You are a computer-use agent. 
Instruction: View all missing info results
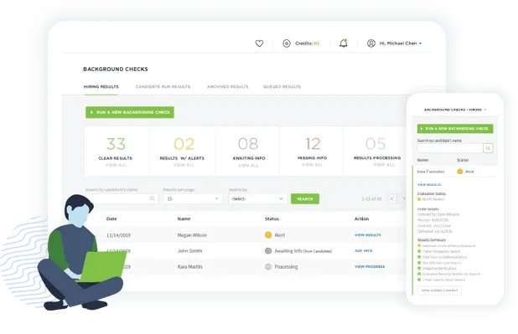click(312, 164)
